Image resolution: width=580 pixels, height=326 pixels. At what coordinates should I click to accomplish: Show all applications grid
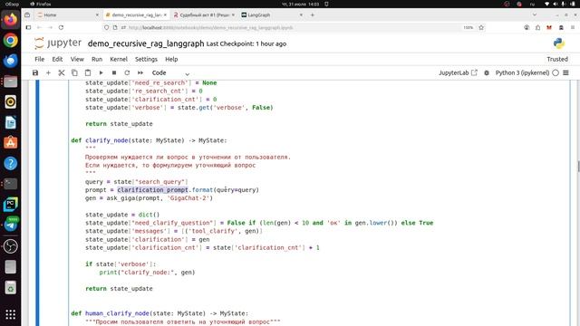[x=10, y=314]
